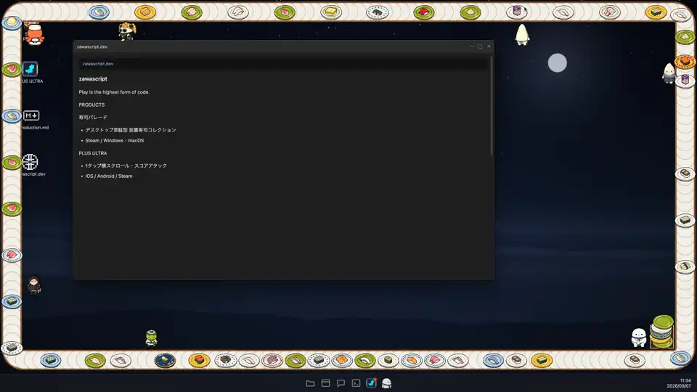Screen dimensions: 697x392
Task: Minimize the zawascript.dev window
Action: (472, 46)
